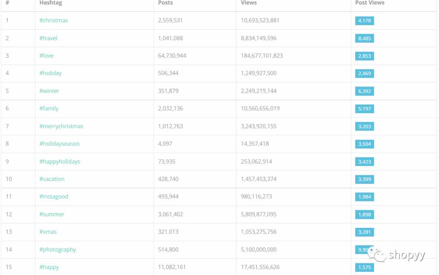Click the 4,178 post views badge
The image size is (439, 275).
point(364,21)
